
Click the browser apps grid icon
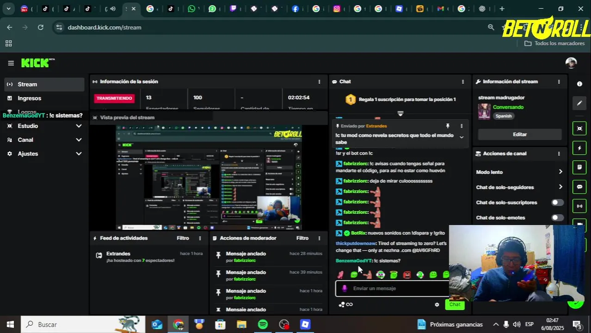tap(8, 43)
